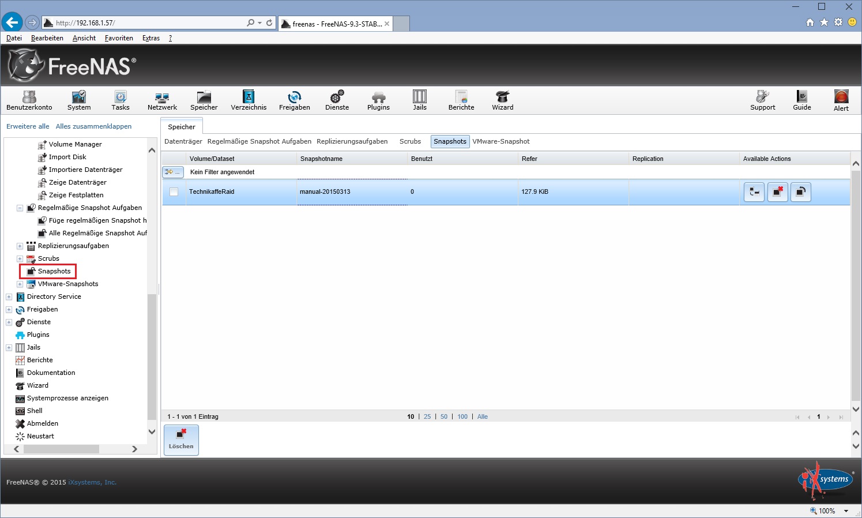This screenshot has width=862, height=518.
Task: Select Abmelden in the tree
Action: click(x=43, y=423)
